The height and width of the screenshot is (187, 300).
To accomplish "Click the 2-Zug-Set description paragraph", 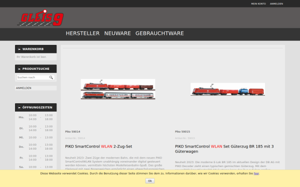I will tap(115, 164).
